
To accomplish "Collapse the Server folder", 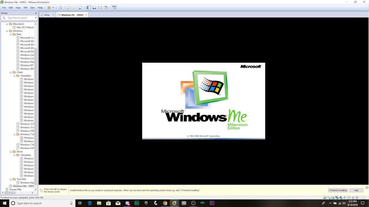I will (x=11, y=152).
